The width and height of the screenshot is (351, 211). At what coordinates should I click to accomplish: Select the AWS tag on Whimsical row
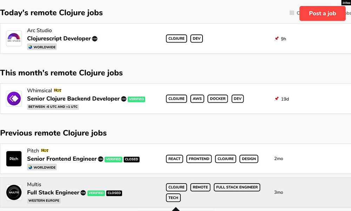(x=197, y=99)
